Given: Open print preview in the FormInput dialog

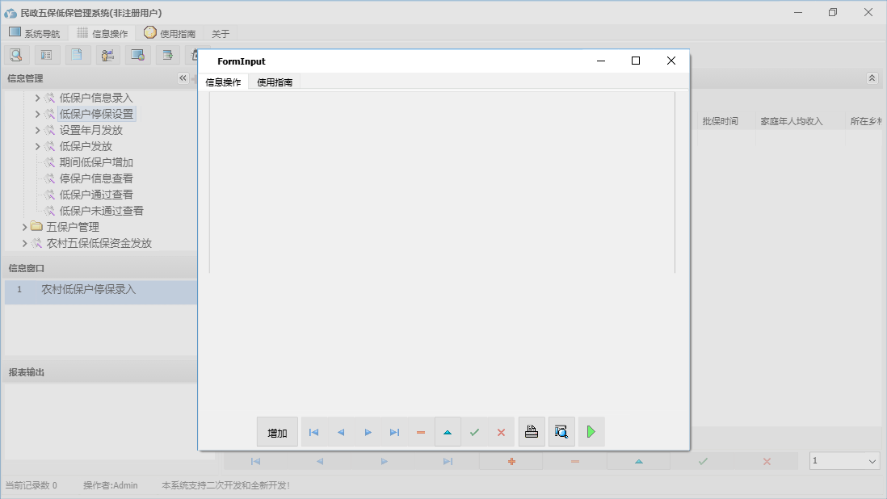Looking at the screenshot, I should [561, 431].
